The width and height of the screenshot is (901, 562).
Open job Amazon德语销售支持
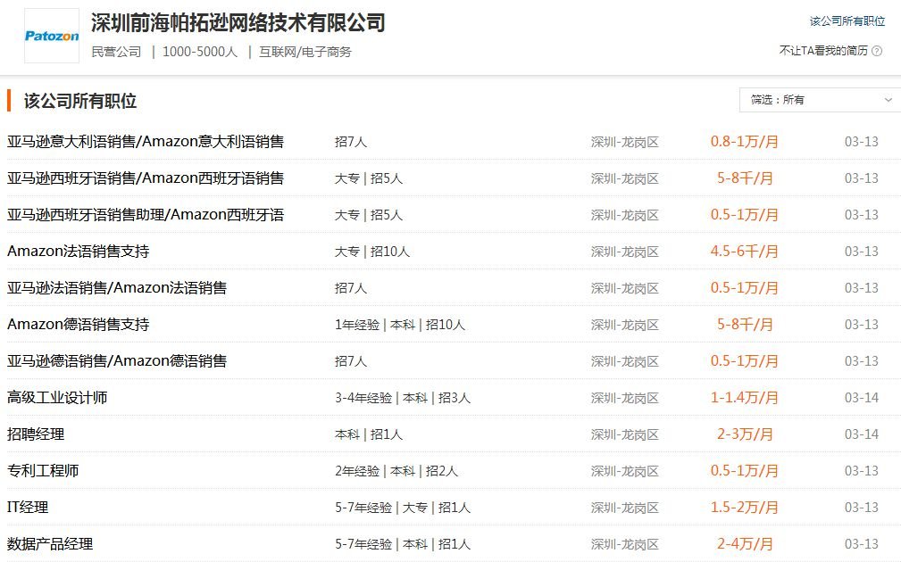tap(79, 325)
